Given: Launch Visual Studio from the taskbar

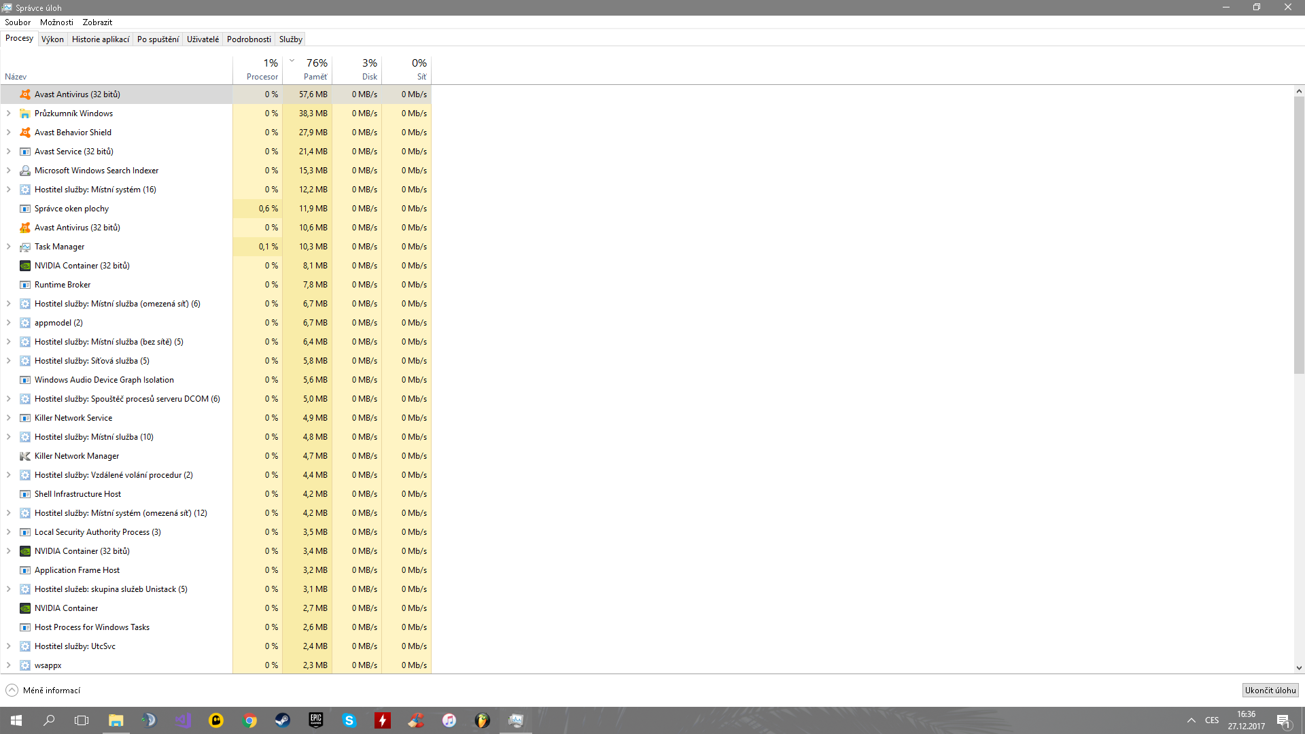Looking at the screenshot, I should pyautogui.click(x=183, y=720).
